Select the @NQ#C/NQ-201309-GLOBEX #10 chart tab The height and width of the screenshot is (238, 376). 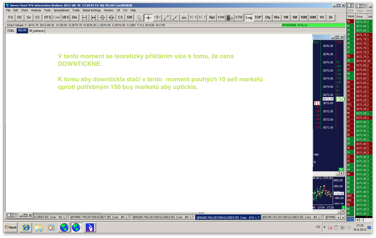pyautogui.click(x=228, y=217)
